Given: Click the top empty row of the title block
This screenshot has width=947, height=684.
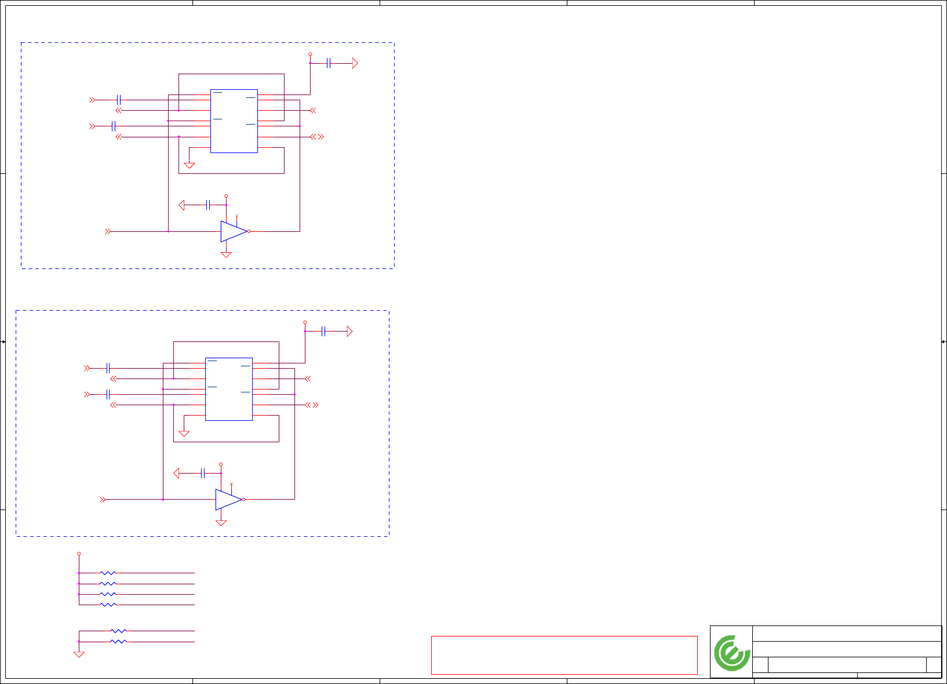Looking at the screenshot, I should pos(847,634).
